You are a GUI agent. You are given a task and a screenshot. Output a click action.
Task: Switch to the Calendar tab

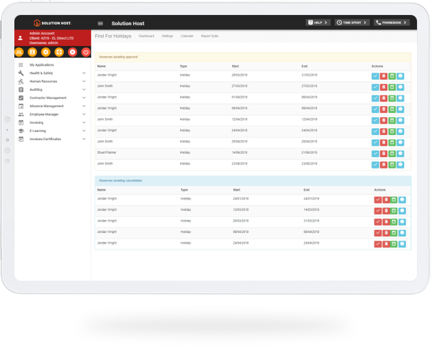coord(187,36)
